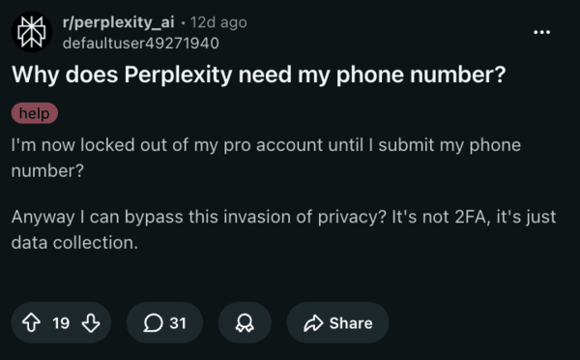Click the "12d ago" timestamp
This screenshot has height=360, width=580.
[x=218, y=22]
